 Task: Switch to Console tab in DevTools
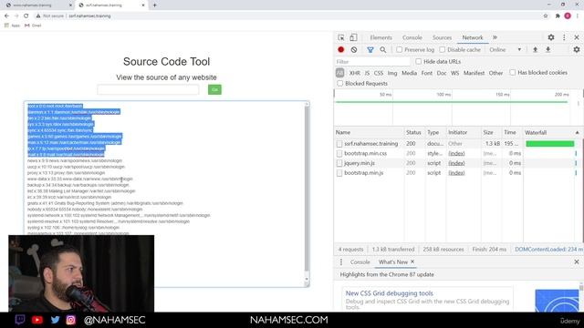click(x=412, y=37)
